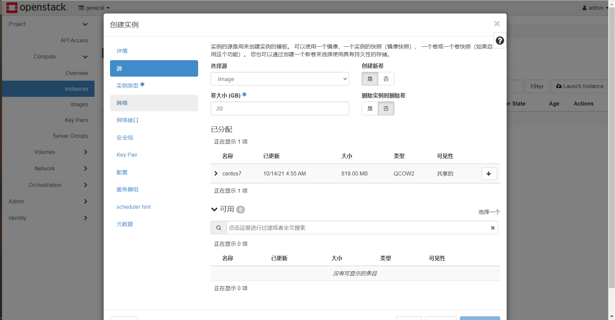This screenshot has width=615, height=320.
Task: Set 删除实例时删除卷 to 是
Action: point(370,109)
